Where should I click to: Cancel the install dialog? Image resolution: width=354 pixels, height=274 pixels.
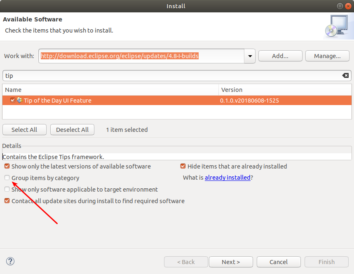[279, 262]
